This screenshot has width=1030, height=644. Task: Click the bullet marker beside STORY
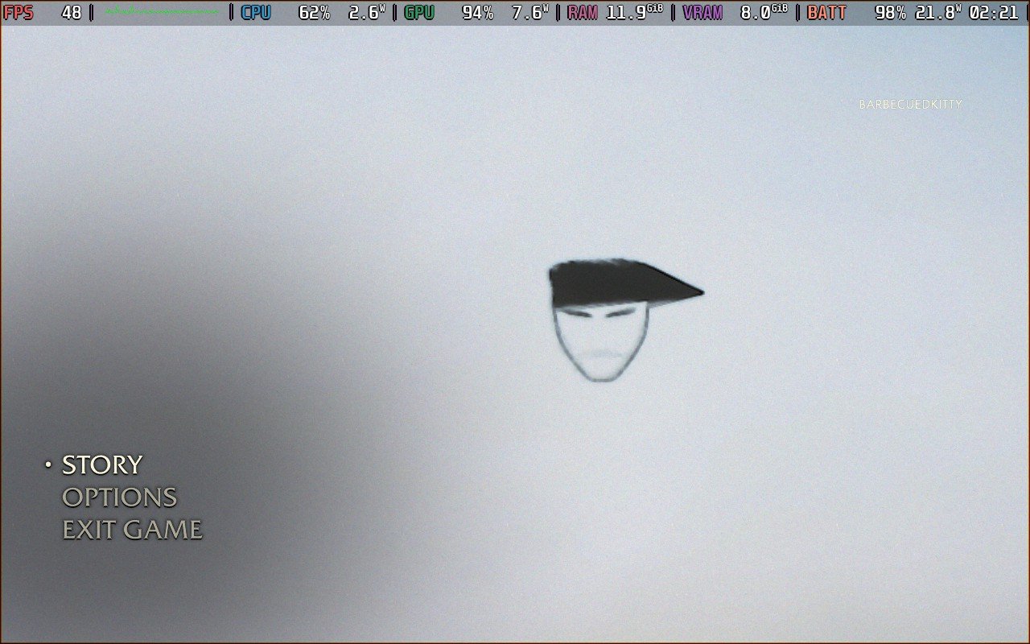pyautogui.click(x=48, y=464)
